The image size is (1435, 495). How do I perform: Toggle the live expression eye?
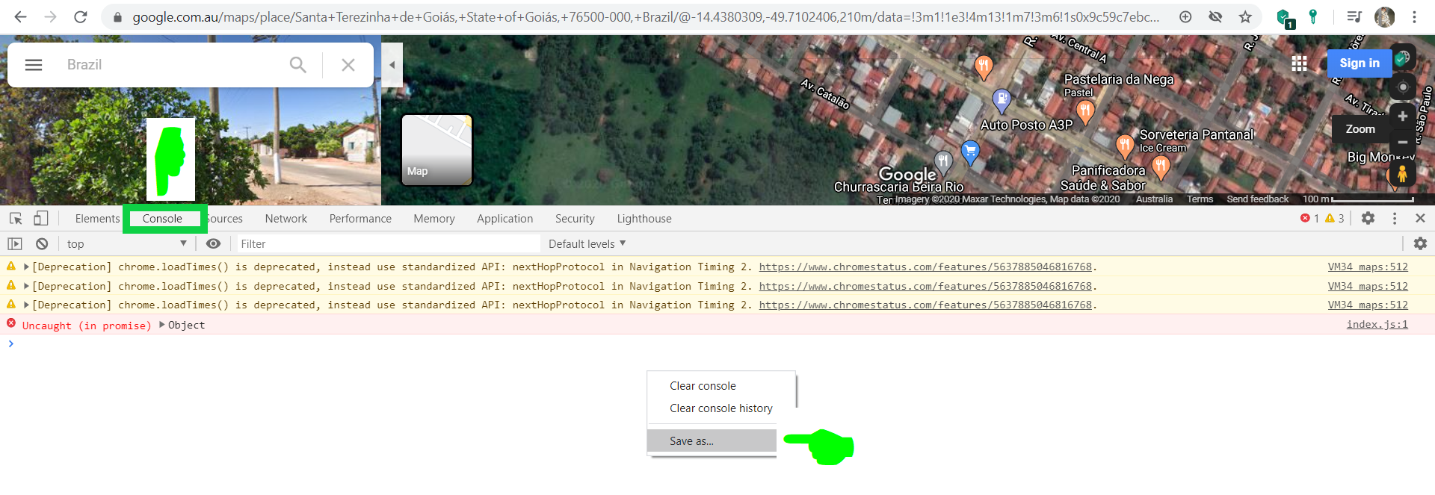click(213, 243)
